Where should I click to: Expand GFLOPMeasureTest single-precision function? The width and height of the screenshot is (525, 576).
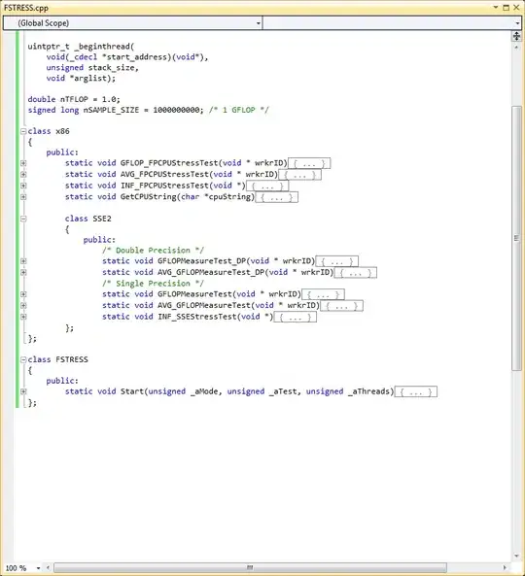click(x=23, y=294)
